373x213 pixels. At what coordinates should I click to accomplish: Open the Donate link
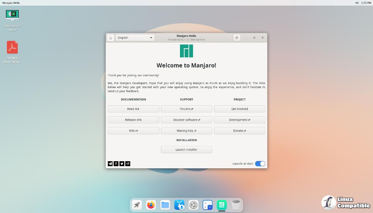pos(240,131)
